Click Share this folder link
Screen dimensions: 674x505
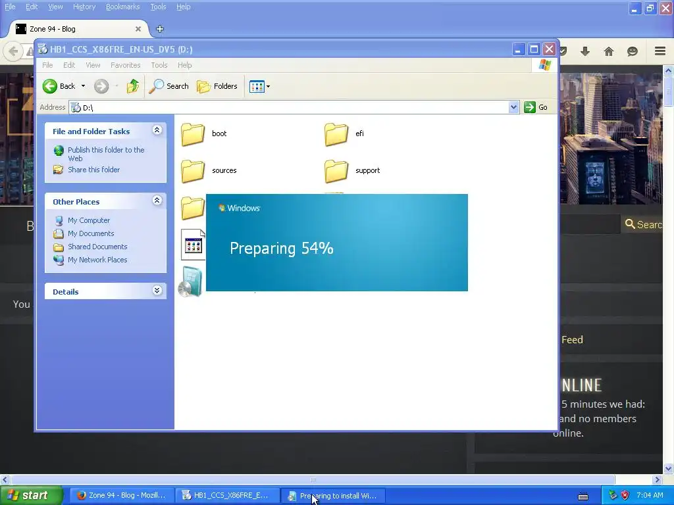click(x=93, y=170)
